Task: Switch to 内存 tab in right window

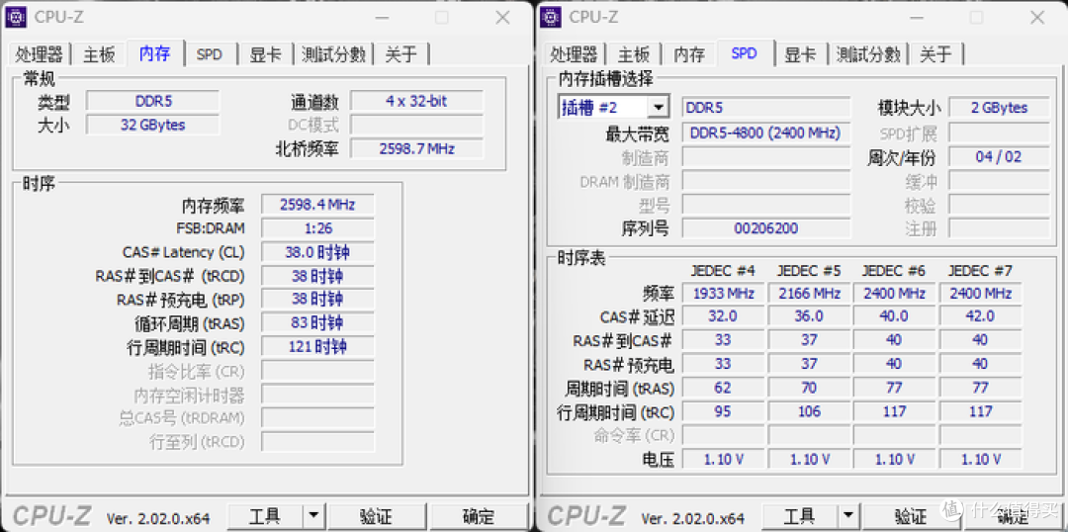Action: (689, 54)
